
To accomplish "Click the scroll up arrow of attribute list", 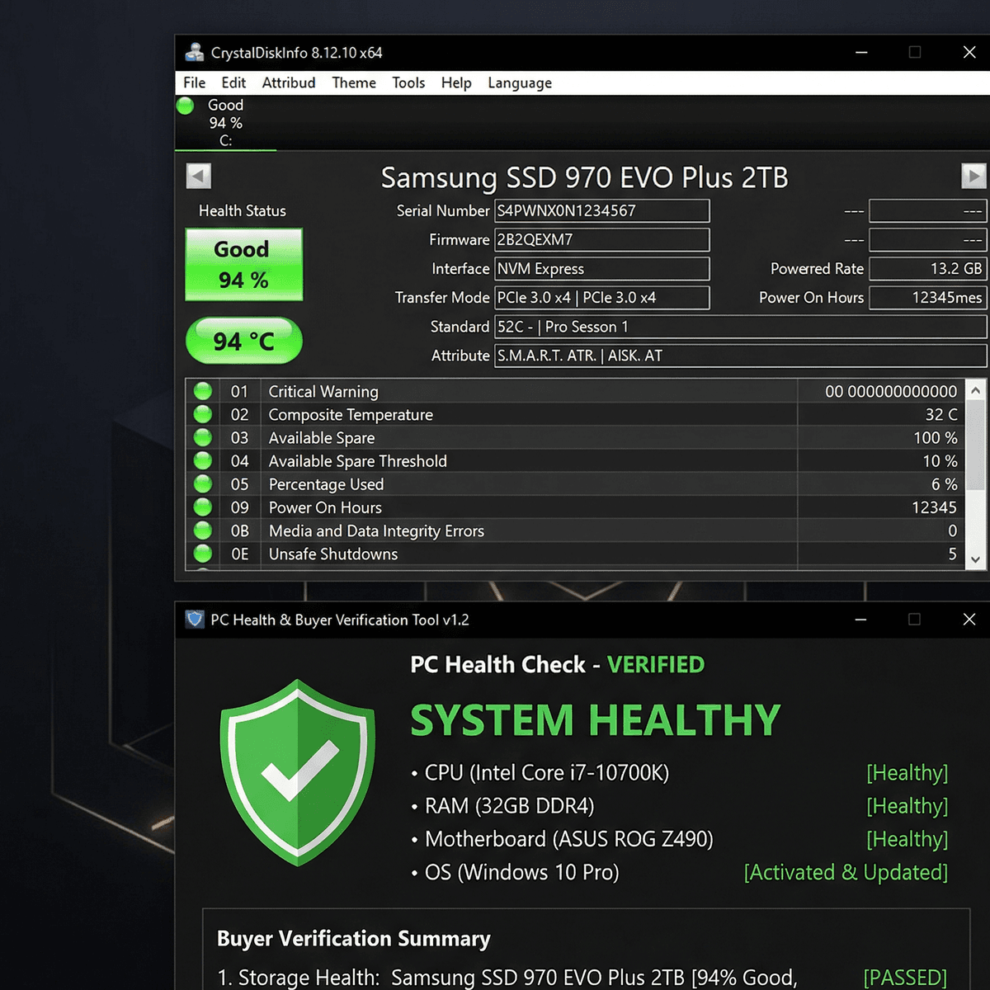I will [x=976, y=390].
